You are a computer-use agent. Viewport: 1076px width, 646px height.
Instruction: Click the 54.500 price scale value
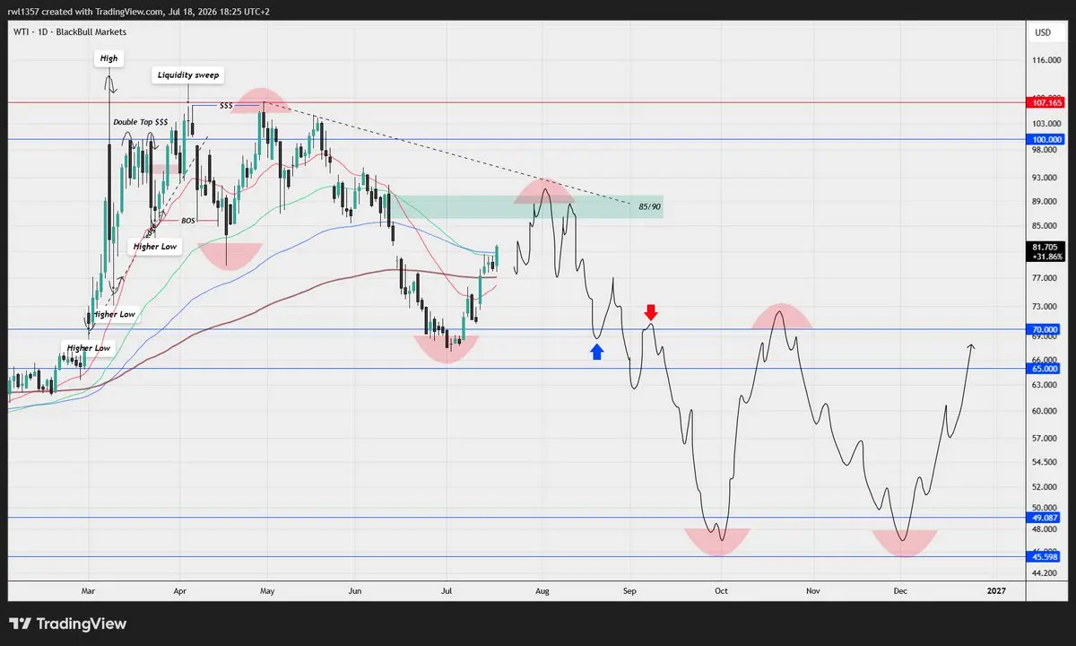1046,462
